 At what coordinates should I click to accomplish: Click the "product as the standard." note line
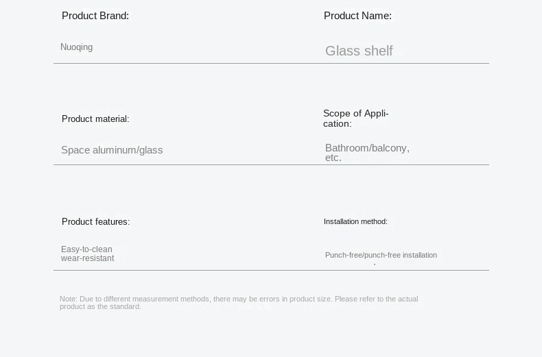(100, 306)
